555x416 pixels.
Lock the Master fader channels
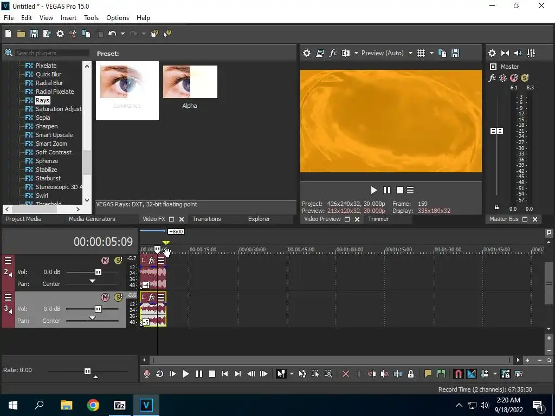click(x=496, y=207)
